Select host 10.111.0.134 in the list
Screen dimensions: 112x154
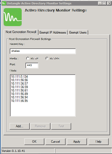(x=20, y=77)
